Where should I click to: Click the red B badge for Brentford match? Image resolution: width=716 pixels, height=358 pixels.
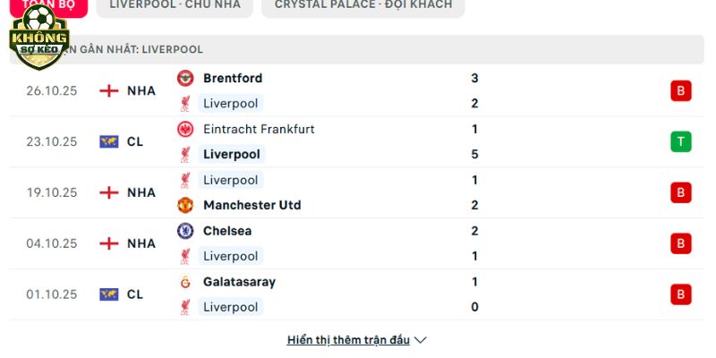tap(681, 90)
